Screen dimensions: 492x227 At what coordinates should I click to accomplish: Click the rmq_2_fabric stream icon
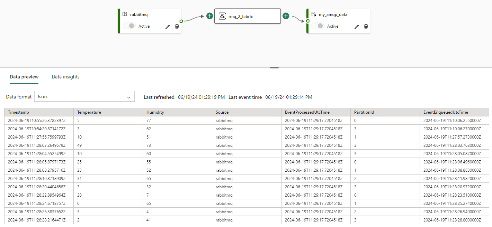pyautogui.click(x=222, y=16)
